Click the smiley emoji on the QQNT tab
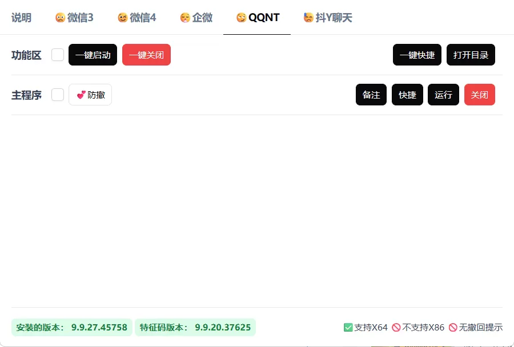 coord(240,17)
